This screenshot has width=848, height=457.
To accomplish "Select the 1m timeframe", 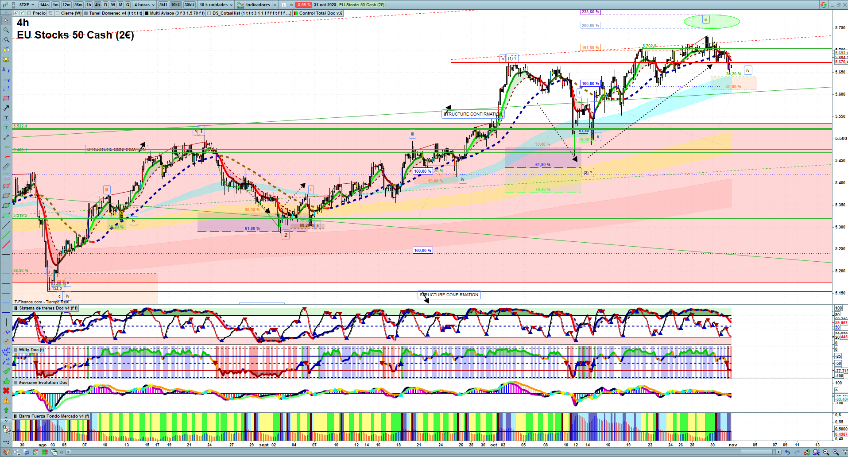I will [x=55, y=5].
